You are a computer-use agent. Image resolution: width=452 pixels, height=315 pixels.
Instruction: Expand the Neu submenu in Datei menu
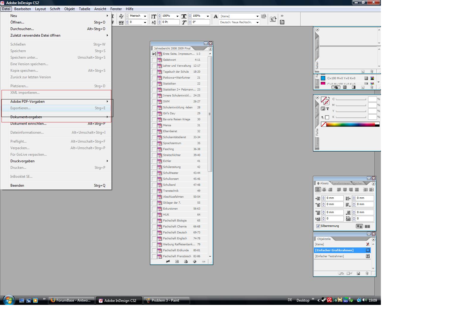tap(57, 16)
